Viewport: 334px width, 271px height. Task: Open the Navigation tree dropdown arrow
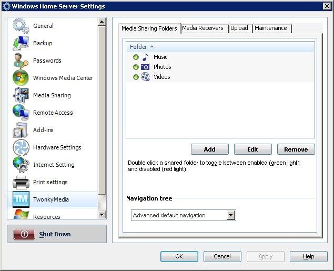[x=231, y=215]
